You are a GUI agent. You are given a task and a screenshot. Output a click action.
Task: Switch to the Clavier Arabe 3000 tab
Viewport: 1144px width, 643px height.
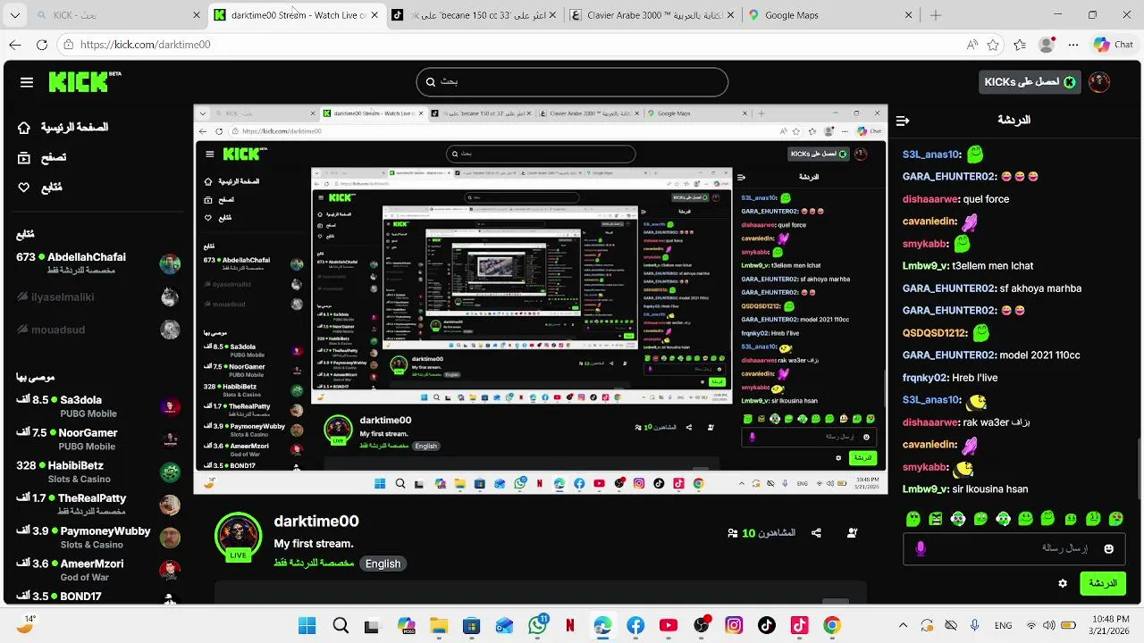[x=652, y=15]
